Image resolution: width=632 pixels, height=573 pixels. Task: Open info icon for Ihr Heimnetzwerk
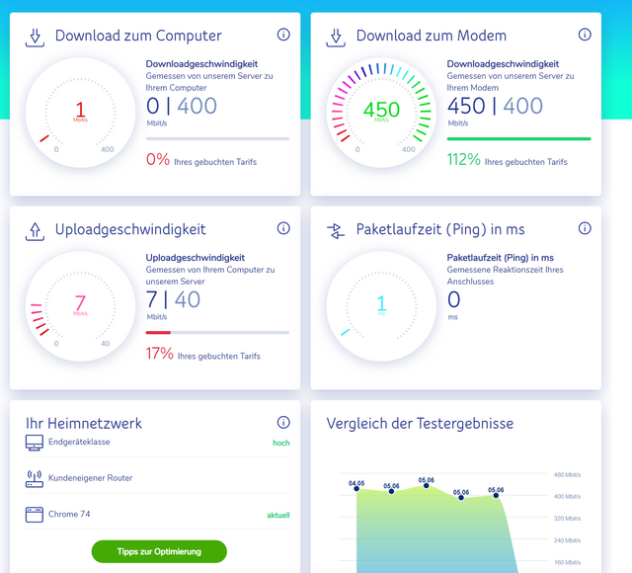[283, 422]
